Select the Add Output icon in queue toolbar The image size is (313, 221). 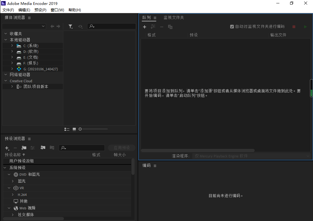tap(153, 27)
